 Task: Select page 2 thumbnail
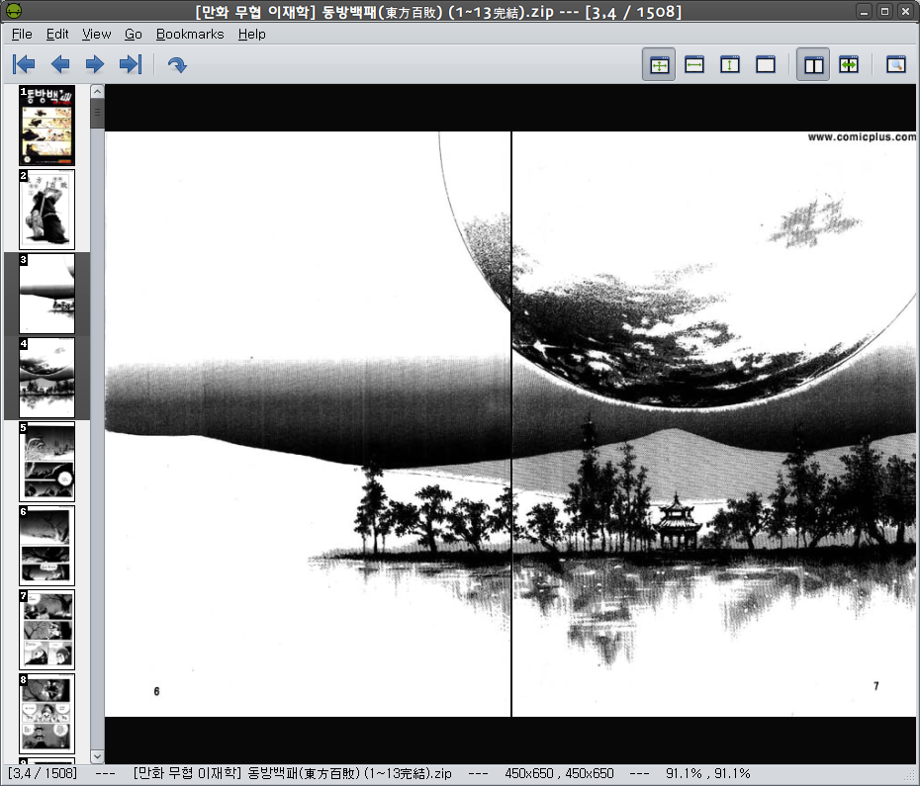(46, 210)
